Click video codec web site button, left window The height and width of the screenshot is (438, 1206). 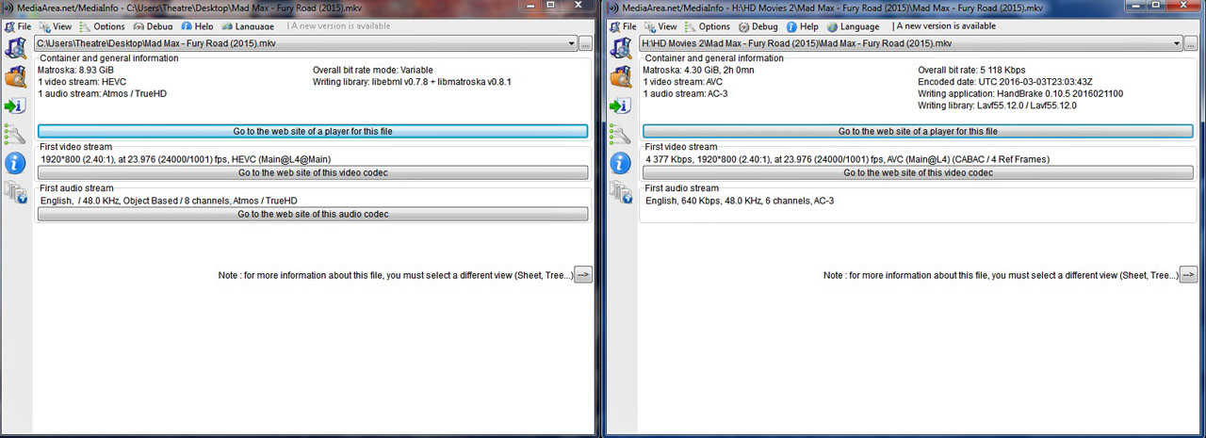[x=313, y=172]
